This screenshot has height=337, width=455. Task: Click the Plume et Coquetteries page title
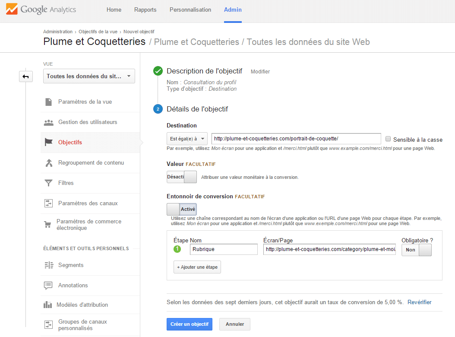click(x=94, y=41)
